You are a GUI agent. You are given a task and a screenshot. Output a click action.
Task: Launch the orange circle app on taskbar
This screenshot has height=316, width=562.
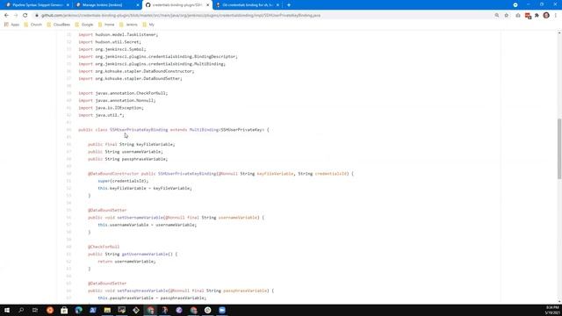(x=50, y=310)
